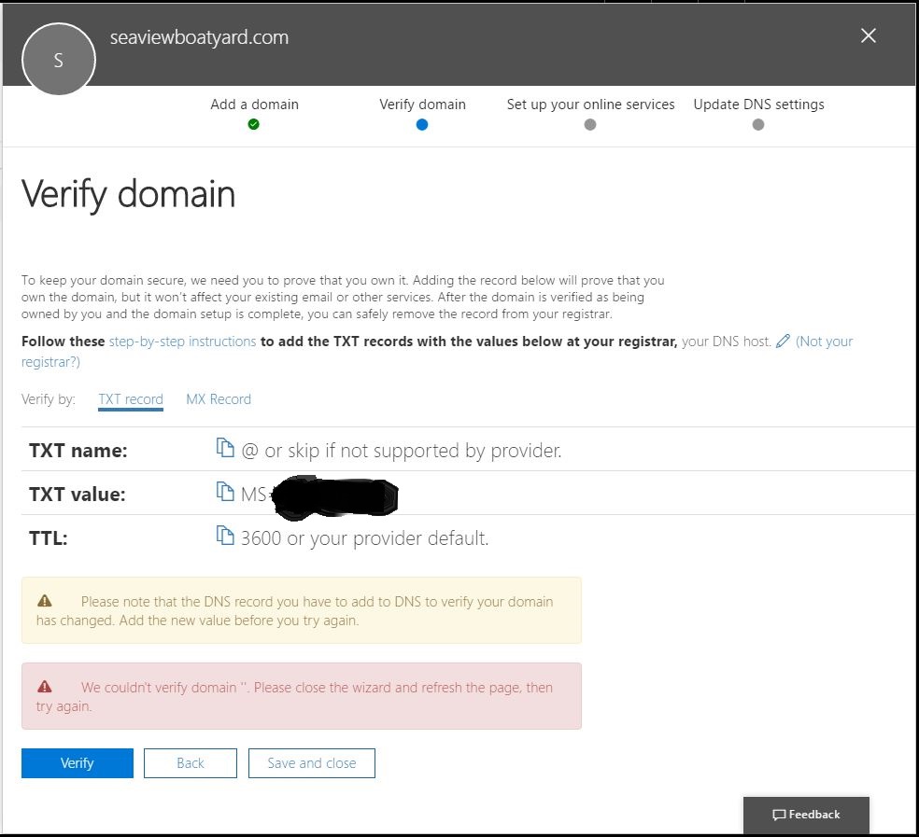Open the Feedback panel
Screen dimensions: 919x837
[807, 815]
